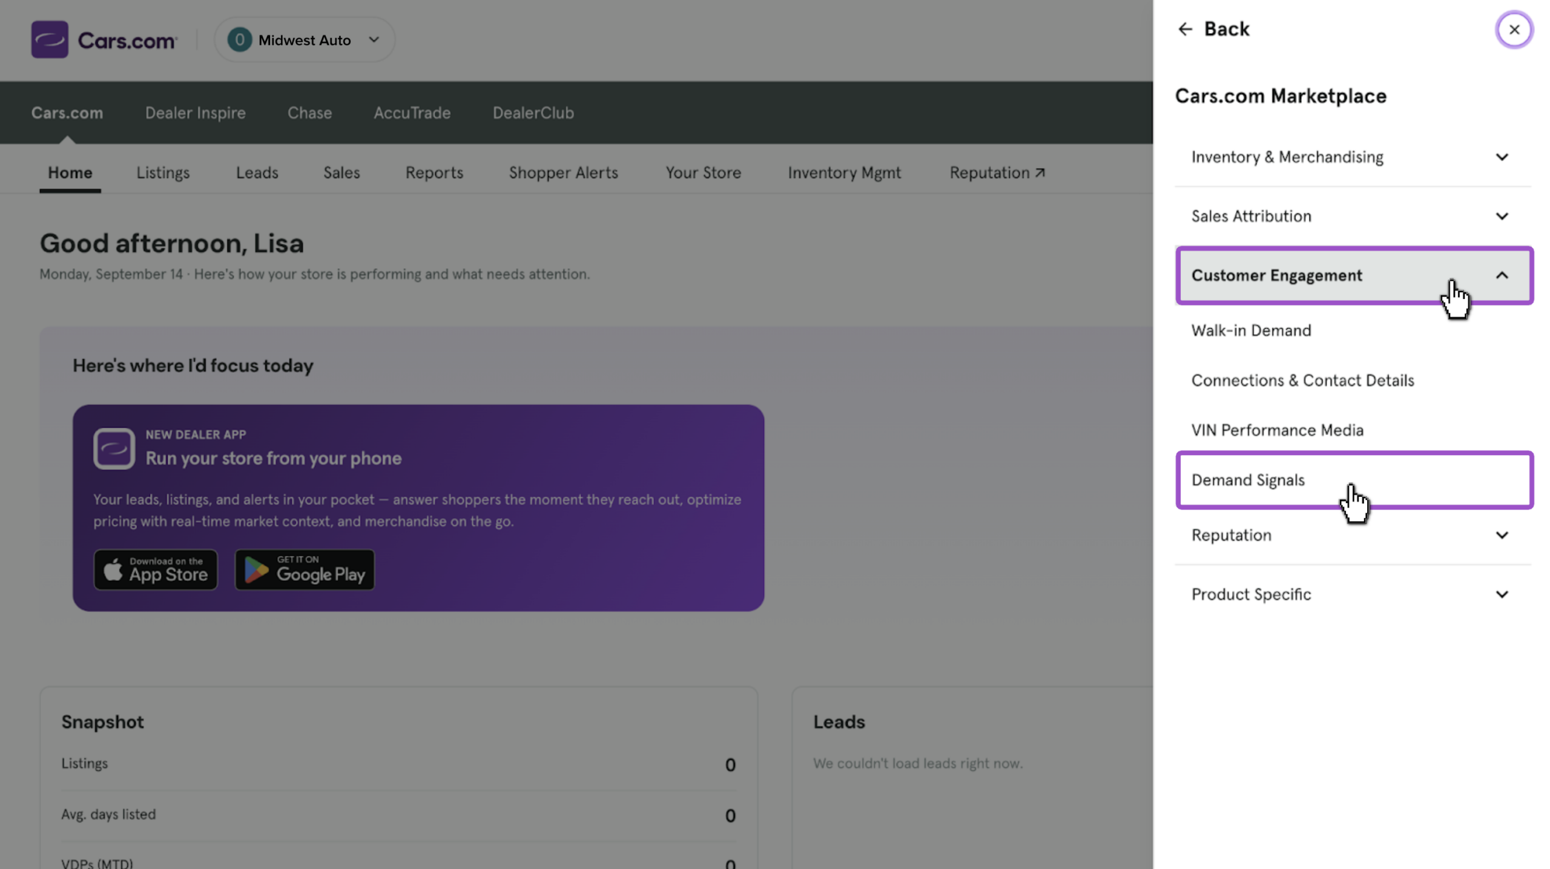Click the Cars.com Marketplace heading
The width and height of the screenshot is (1550, 869).
(x=1281, y=96)
